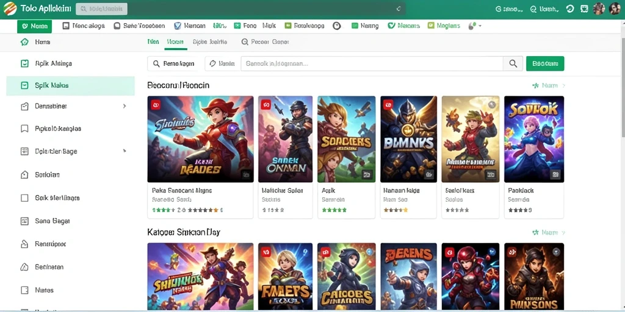The image size is (625, 312).
Task: Open the BLMNKS game cover thumbnail
Action: pyautogui.click(x=408, y=139)
